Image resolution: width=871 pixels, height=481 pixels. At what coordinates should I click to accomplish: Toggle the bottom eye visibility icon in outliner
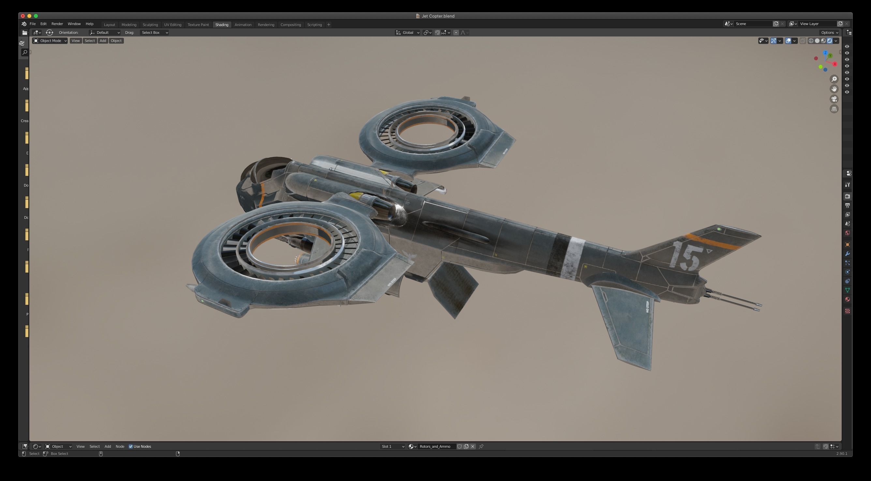pos(847,92)
